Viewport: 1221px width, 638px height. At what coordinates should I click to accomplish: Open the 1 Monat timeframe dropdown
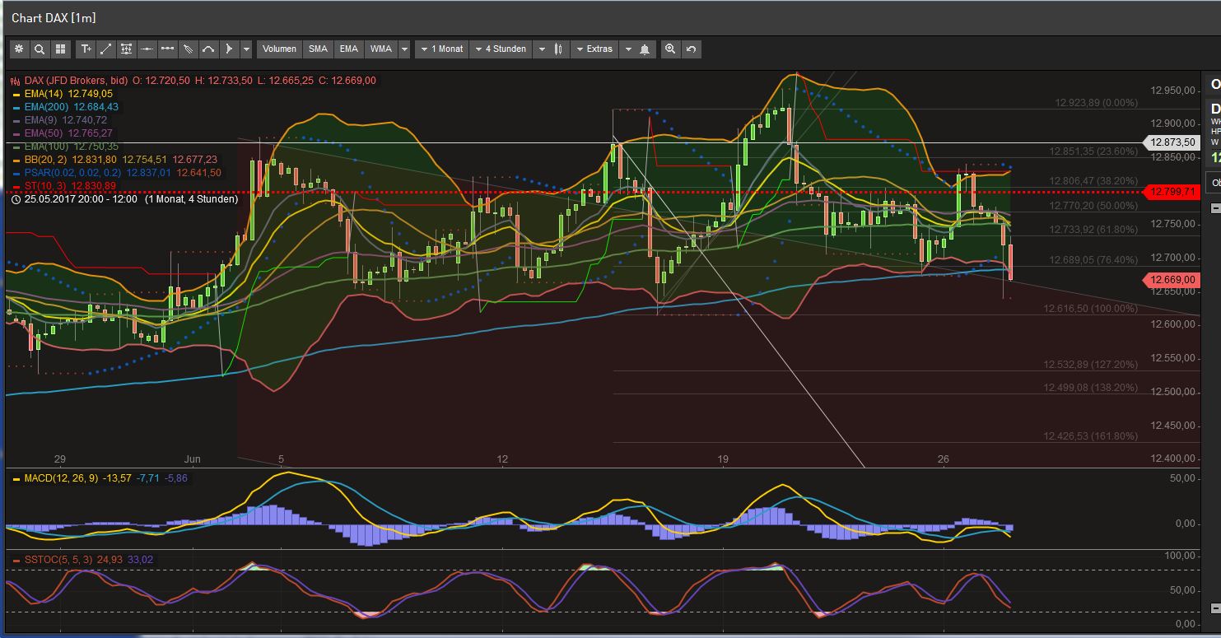[441, 49]
